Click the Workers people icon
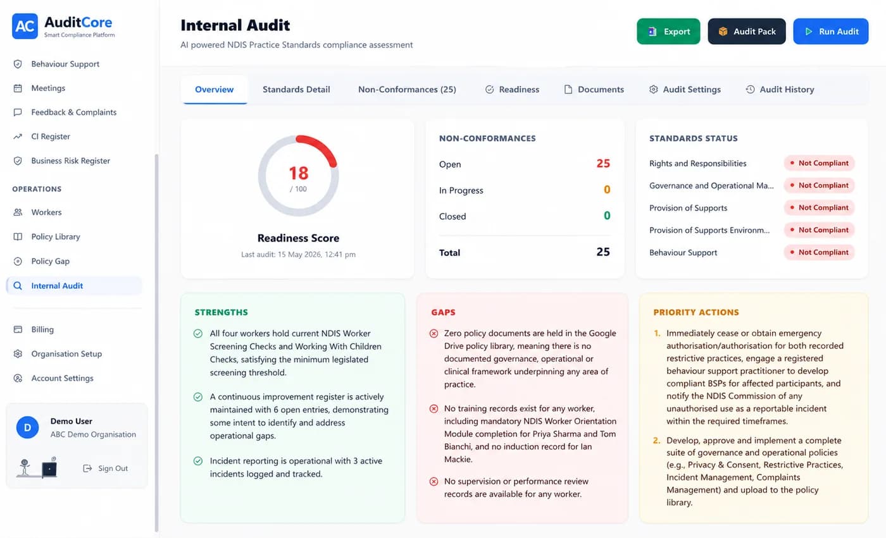This screenshot has height=538, width=886. tap(18, 212)
